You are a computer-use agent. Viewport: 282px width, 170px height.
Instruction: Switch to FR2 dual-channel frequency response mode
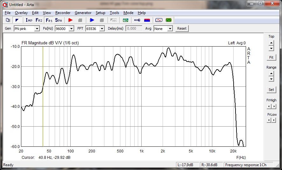click(39, 20)
